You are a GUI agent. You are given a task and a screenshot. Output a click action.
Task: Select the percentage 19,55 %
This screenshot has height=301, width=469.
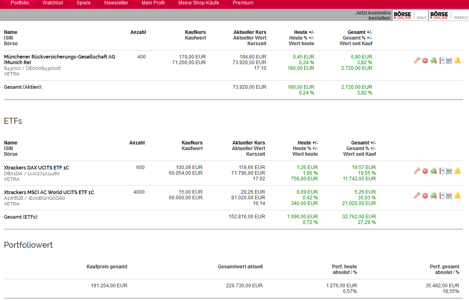(x=367, y=173)
